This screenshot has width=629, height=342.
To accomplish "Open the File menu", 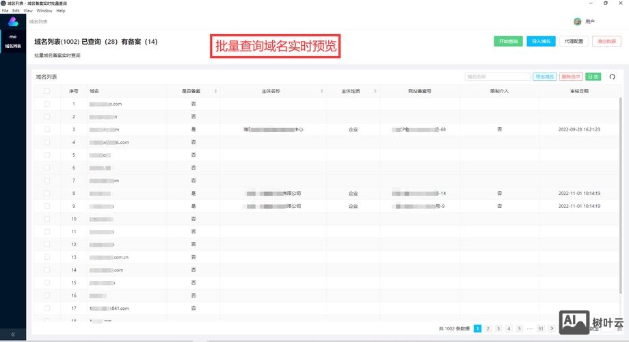I will tap(5, 11).
